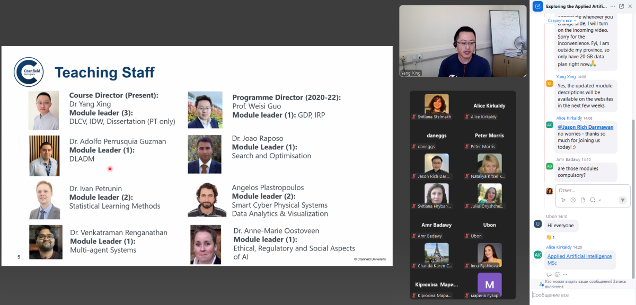Open more actions for Alice's link message
Screen dimensions: 636x305
coord(565,274)
